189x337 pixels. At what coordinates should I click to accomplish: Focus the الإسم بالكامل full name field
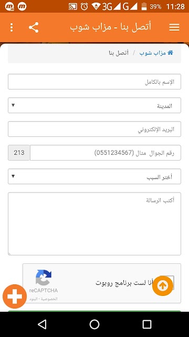pos(94,82)
